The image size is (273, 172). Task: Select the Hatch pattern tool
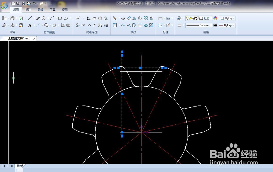coord(63,25)
